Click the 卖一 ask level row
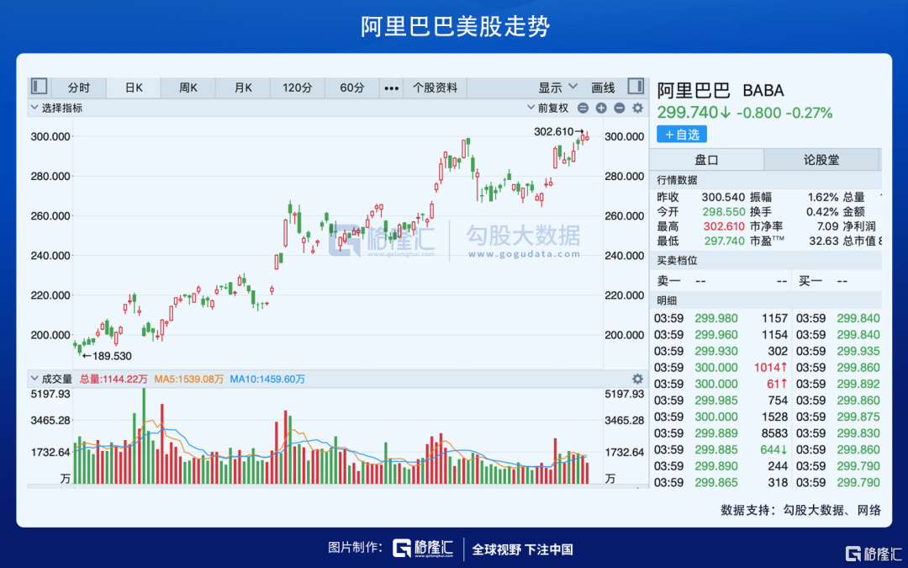Screen dimensions: 908x568 722,281
